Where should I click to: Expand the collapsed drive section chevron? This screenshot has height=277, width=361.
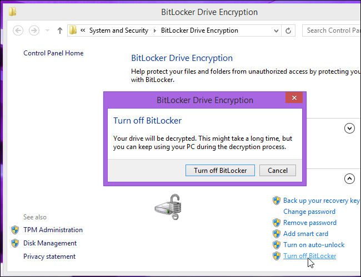[349, 129]
